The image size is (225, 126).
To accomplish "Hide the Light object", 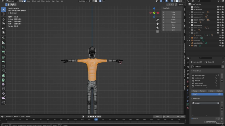I will 220,46.
